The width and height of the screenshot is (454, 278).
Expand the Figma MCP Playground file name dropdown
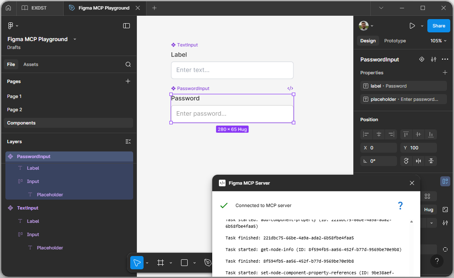click(74, 39)
